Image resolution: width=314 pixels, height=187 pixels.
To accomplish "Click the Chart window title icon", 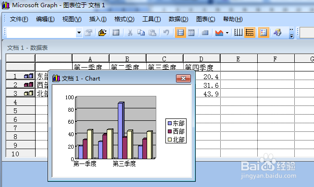I will coord(56,78).
